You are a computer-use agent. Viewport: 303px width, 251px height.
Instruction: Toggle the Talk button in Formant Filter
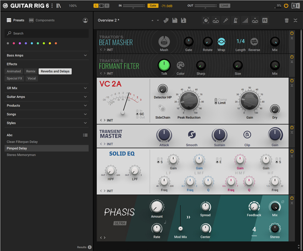pos(164,65)
